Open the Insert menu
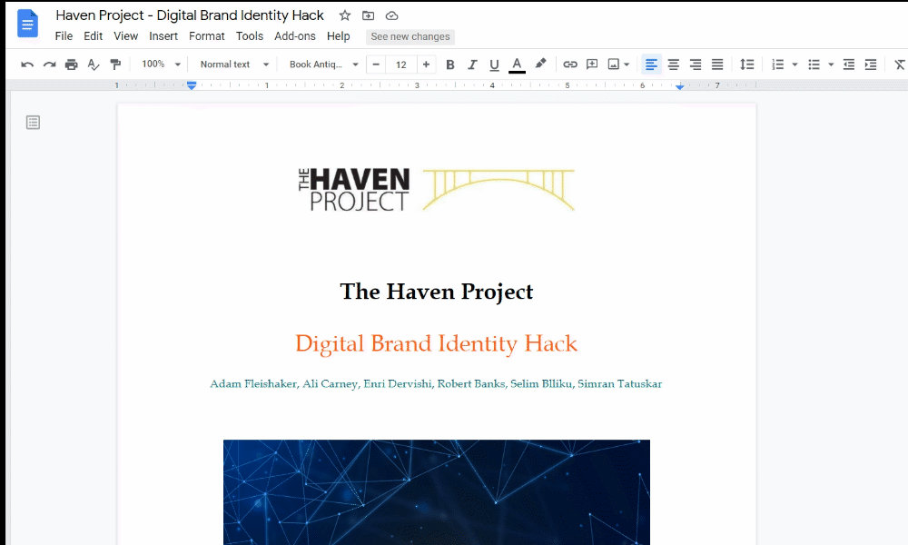The image size is (908, 545). click(x=163, y=36)
